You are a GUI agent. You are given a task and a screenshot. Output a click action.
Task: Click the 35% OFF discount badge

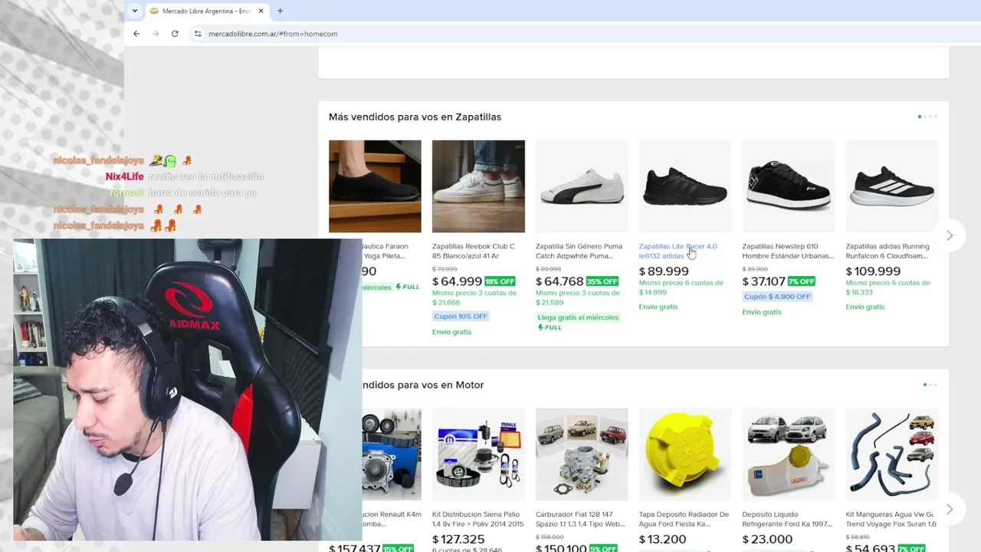point(602,281)
